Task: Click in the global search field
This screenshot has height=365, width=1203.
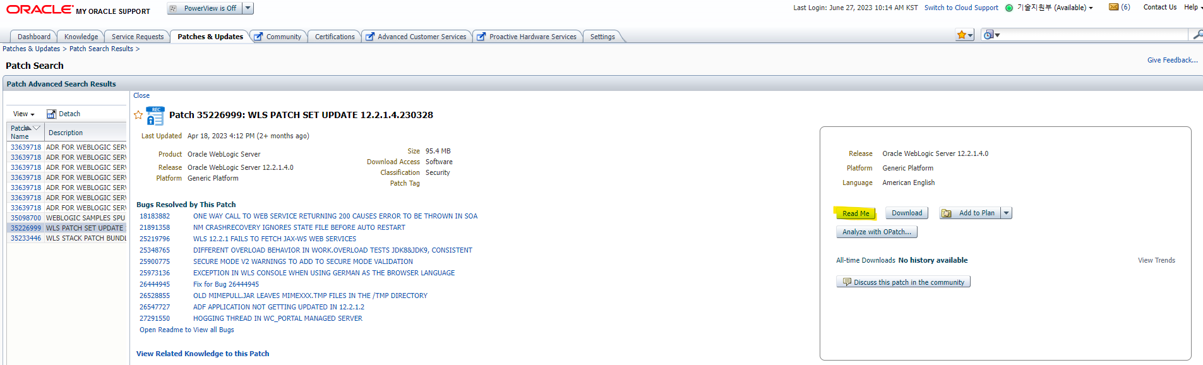Action: tap(1096, 35)
